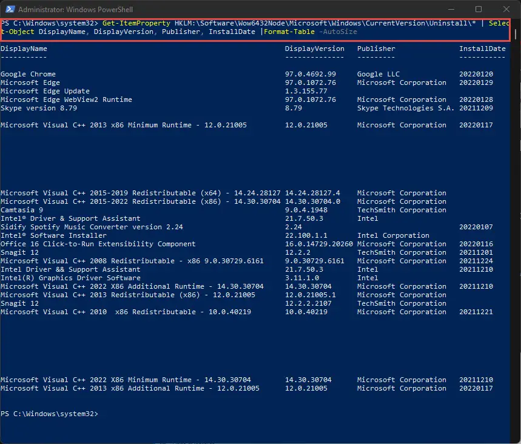Select Intel® Driver & Support Assistant entry
Image resolution: width=521 pixels, height=444 pixels.
[x=70, y=218]
